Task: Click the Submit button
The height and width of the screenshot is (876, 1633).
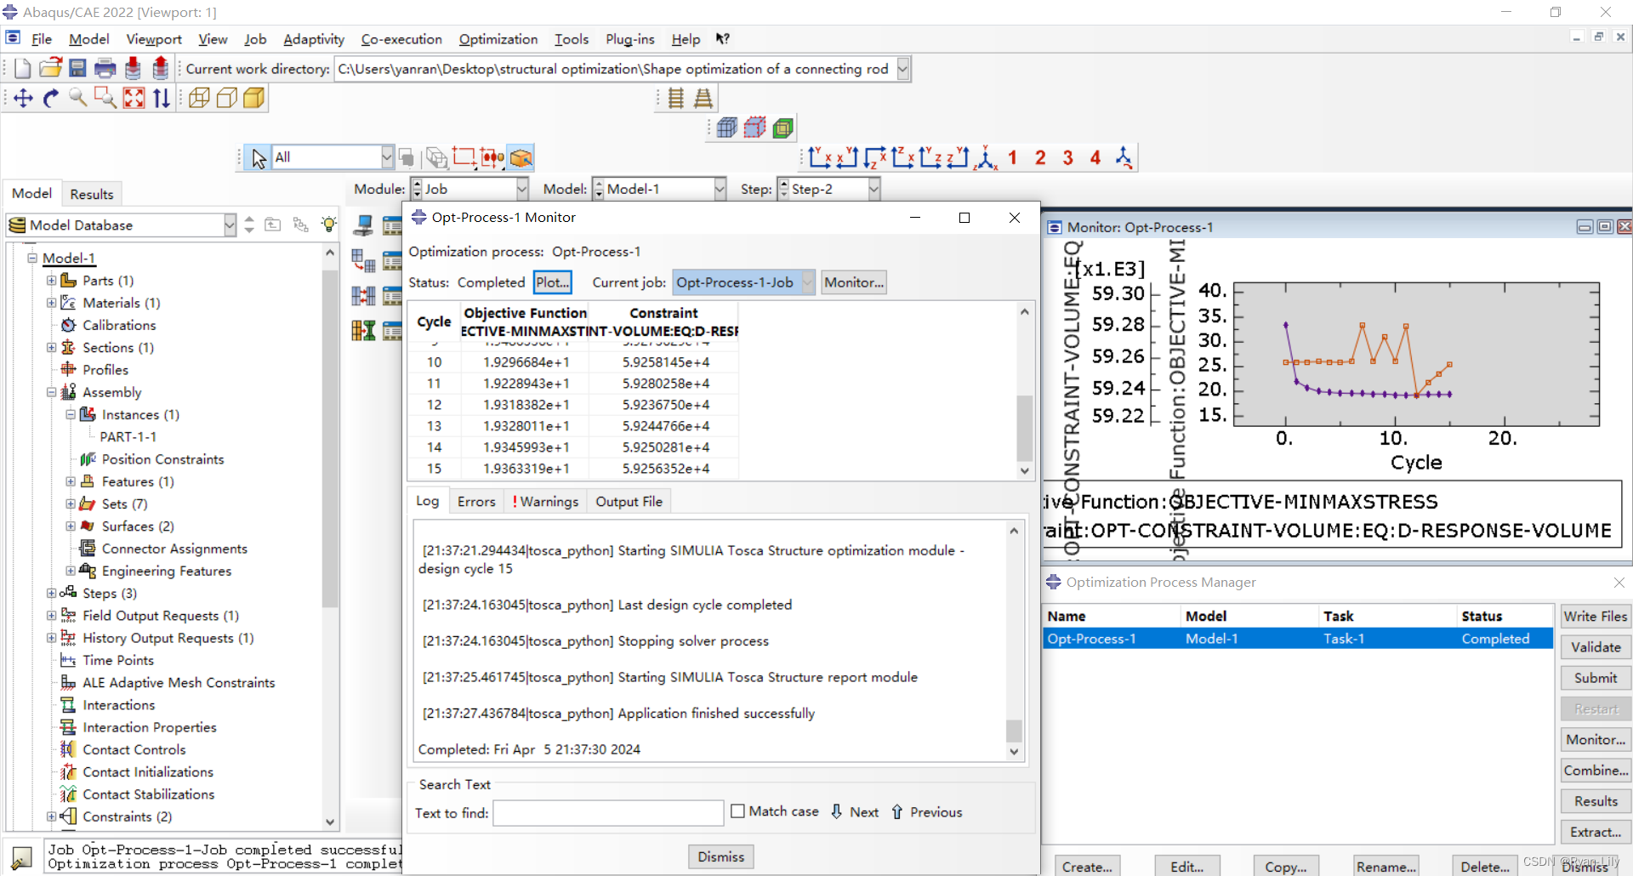Action: (1596, 678)
